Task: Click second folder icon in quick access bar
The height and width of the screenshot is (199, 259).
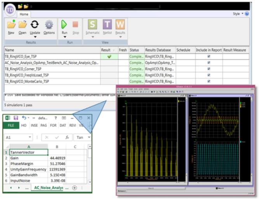Action: pyautogui.click(x=26, y=6)
